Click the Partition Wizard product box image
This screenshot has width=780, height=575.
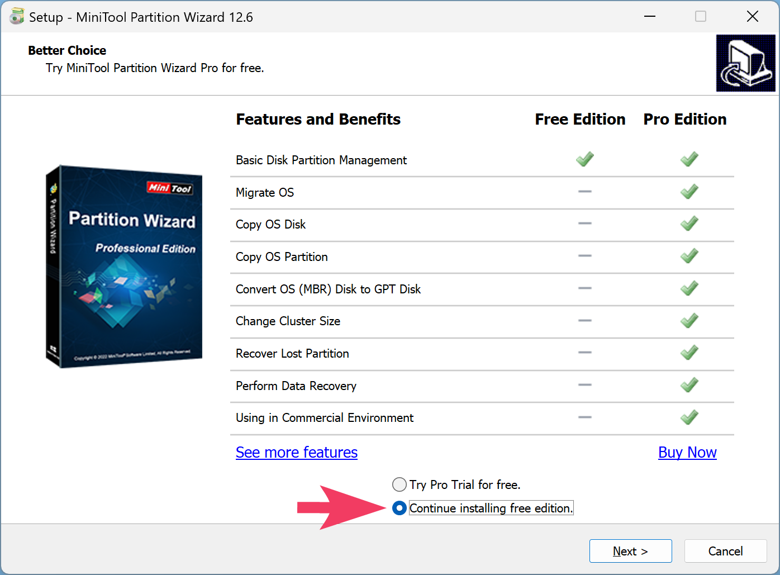[x=124, y=267]
